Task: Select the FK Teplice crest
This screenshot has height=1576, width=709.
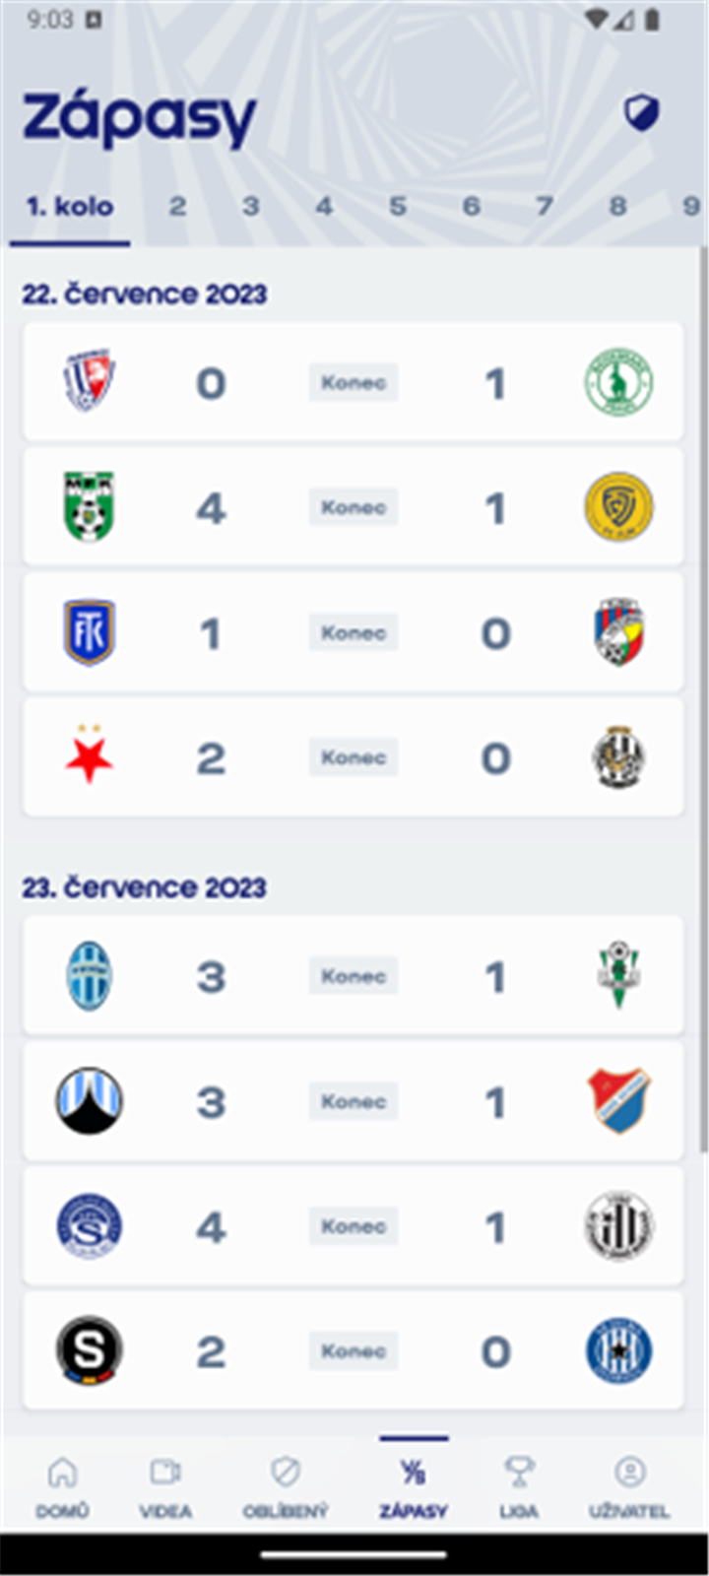Action: point(89,632)
